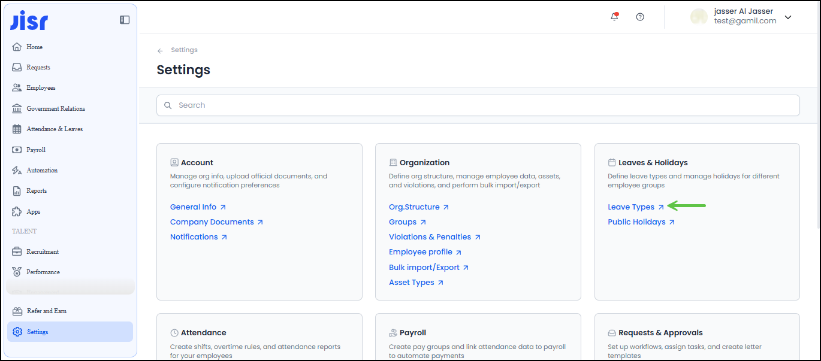Viewport: 821px width, 361px height.
Task: Open Violations & Penalties settings link
Action: click(x=430, y=237)
